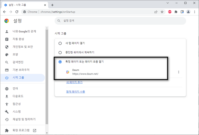Screen dimensions: 199x135
Task: Select the 설정 - 시작 그룹 tab
Action: click(x=25, y=5)
